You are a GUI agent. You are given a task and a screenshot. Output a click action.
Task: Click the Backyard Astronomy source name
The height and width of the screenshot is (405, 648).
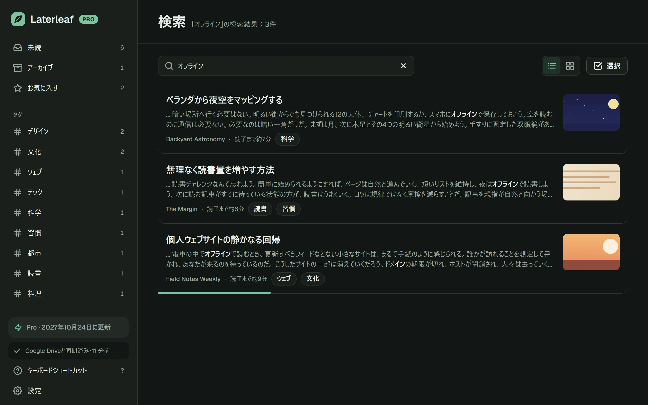point(195,139)
